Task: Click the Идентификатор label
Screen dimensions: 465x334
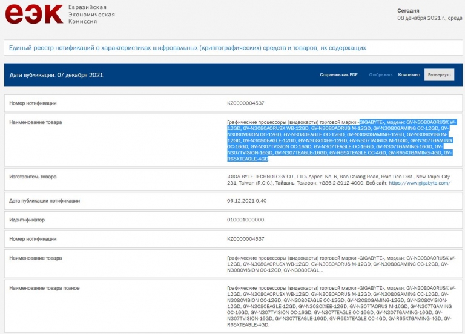Action: pyautogui.click(x=27, y=220)
